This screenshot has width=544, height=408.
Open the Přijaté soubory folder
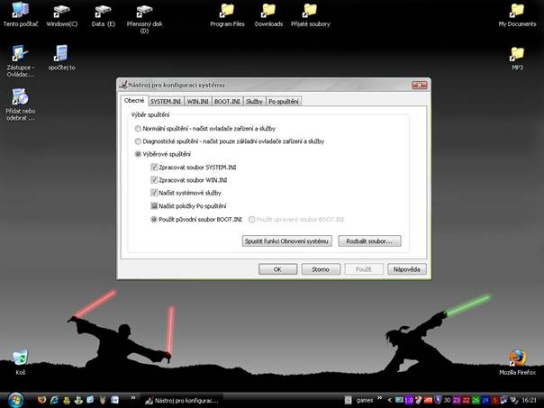310,14
